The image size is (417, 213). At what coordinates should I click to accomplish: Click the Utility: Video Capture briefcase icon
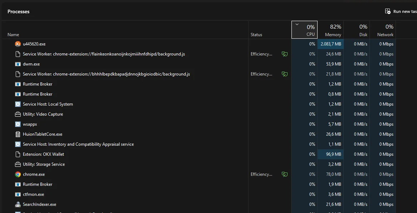coord(18,114)
